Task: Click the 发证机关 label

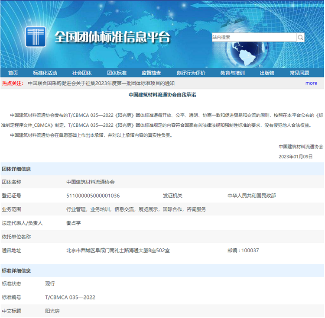Action: [x=172, y=196]
